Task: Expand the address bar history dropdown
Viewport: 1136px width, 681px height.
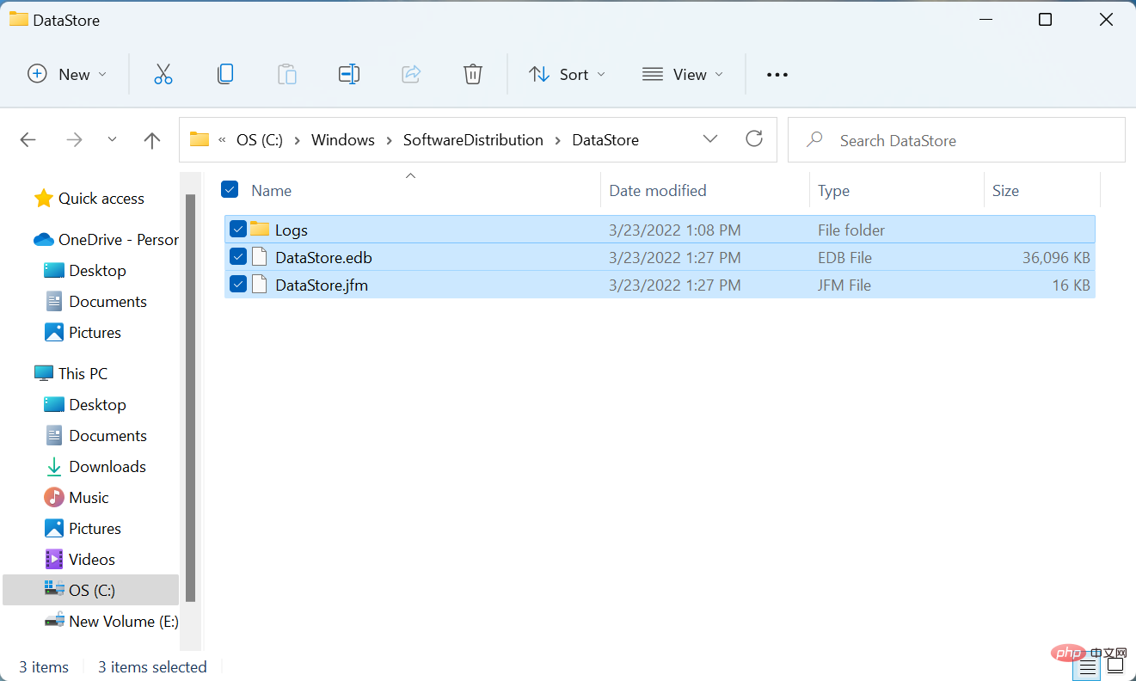Action: pos(710,139)
